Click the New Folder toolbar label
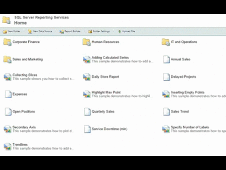This screenshot has width=226, height=170. [x=14, y=31]
